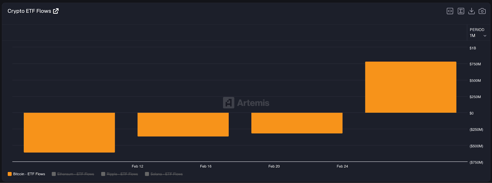The image size is (492, 183).
Task: Click the Artemis logo watermark icon
Action: 228,103
